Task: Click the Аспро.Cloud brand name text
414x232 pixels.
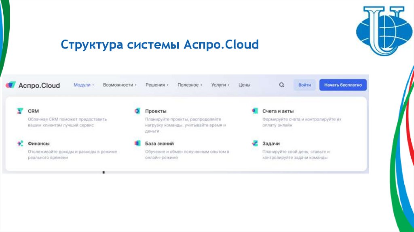Action: click(x=39, y=85)
